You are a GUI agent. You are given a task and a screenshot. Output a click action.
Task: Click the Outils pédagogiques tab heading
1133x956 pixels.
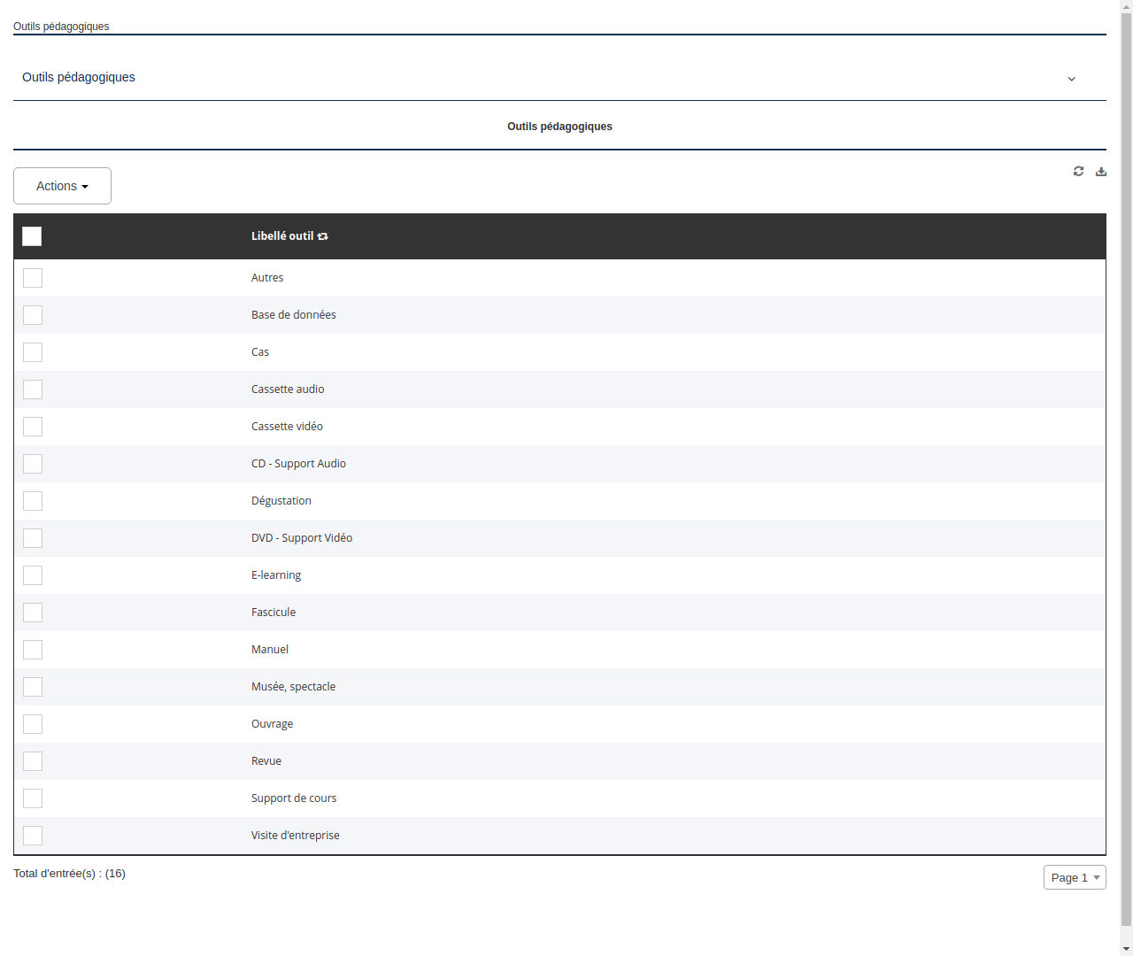[x=559, y=127]
